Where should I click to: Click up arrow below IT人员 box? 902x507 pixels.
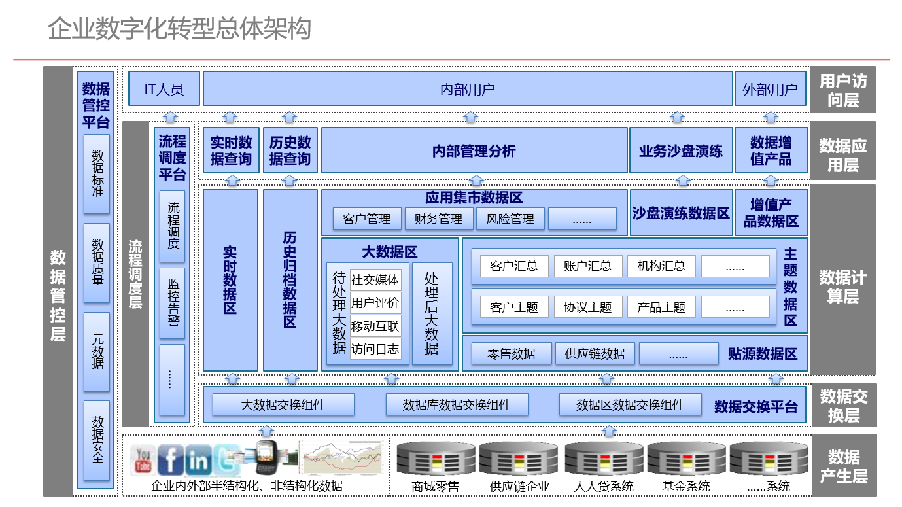click(x=169, y=117)
